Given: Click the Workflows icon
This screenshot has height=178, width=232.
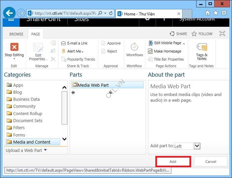Looking at the screenshot, I should pos(135,47).
